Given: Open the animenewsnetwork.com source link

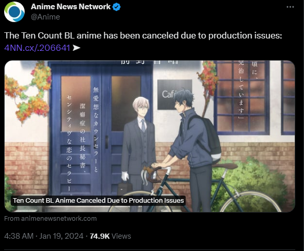Looking at the screenshot, I should tap(50, 219).
